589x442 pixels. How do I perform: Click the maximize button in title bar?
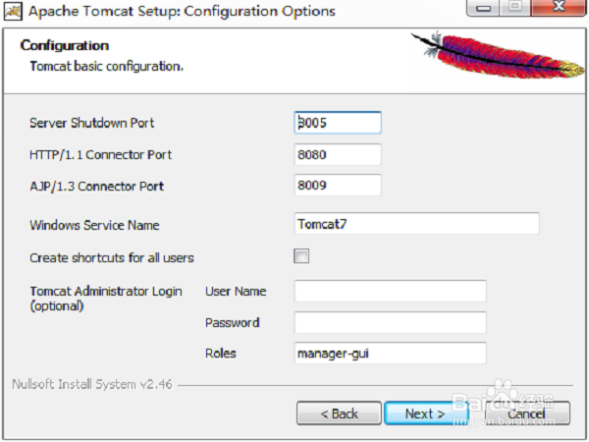click(515, 11)
